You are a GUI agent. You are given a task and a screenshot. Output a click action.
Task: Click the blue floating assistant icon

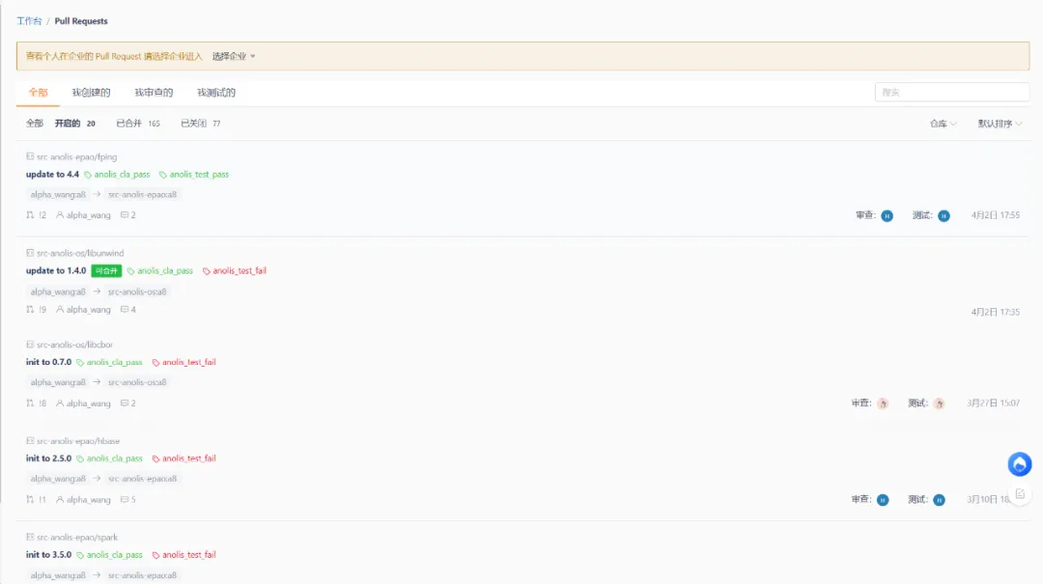click(x=1019, y=464)
